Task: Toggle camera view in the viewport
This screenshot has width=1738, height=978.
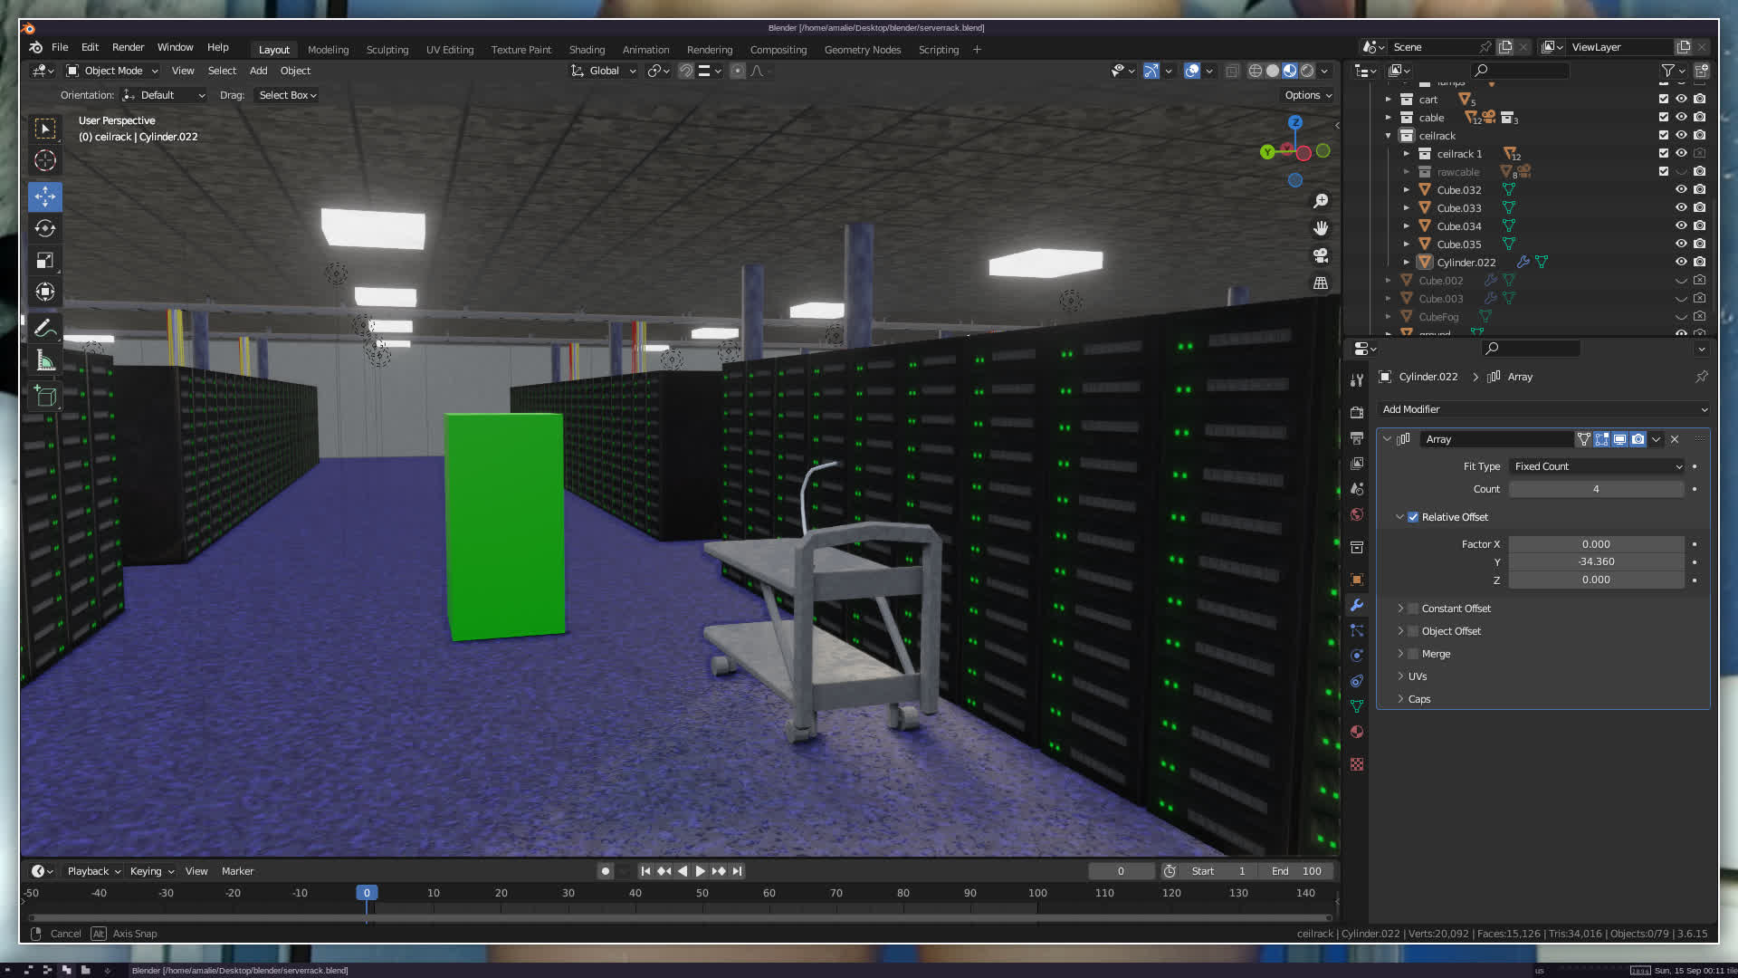Action: [x=1321, y=256]
